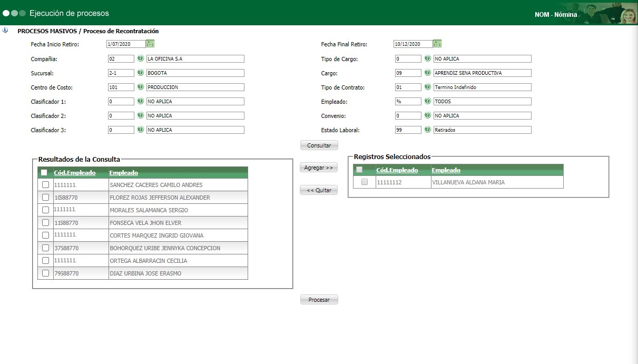
Task: Click the Fecha Inicio Retiro date field
Action: pyautogui.click(x=125, y=44)
